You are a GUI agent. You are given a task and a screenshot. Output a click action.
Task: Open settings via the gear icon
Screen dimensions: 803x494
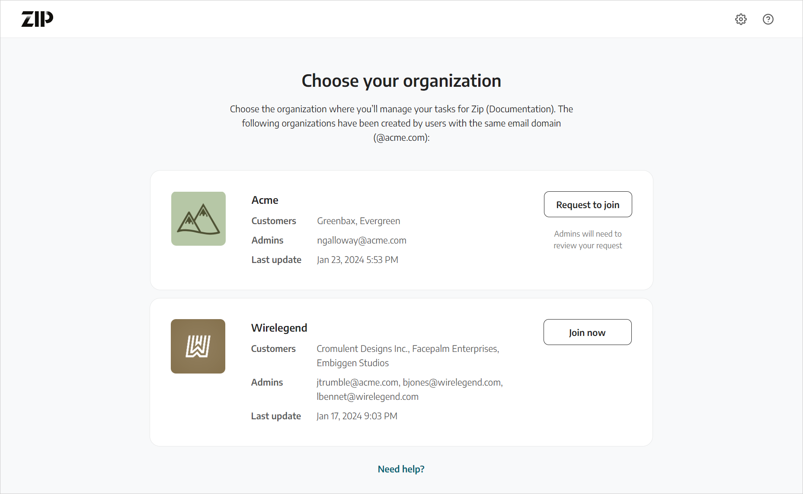click(741, 19)
